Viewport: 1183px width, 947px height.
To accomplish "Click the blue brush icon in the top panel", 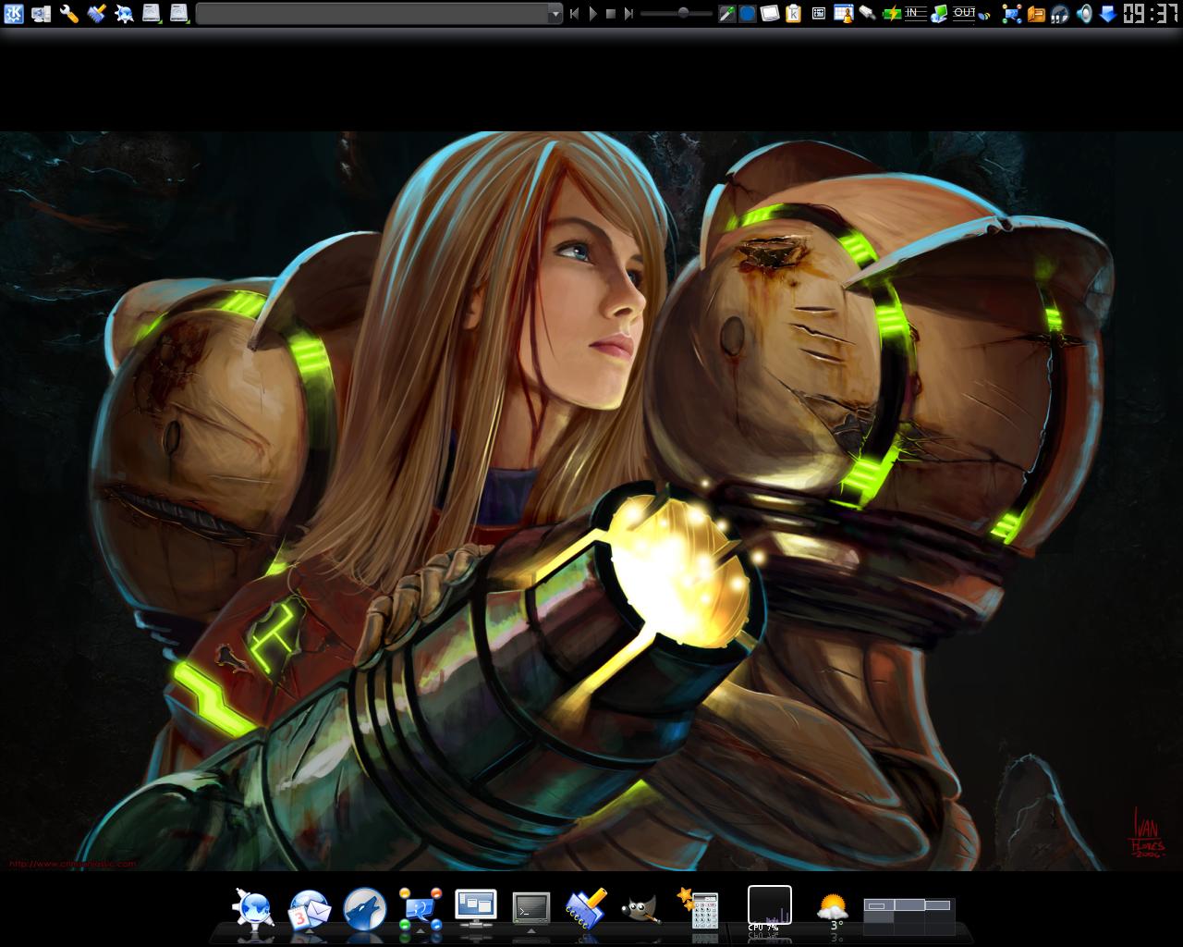I will coord(96,13).
